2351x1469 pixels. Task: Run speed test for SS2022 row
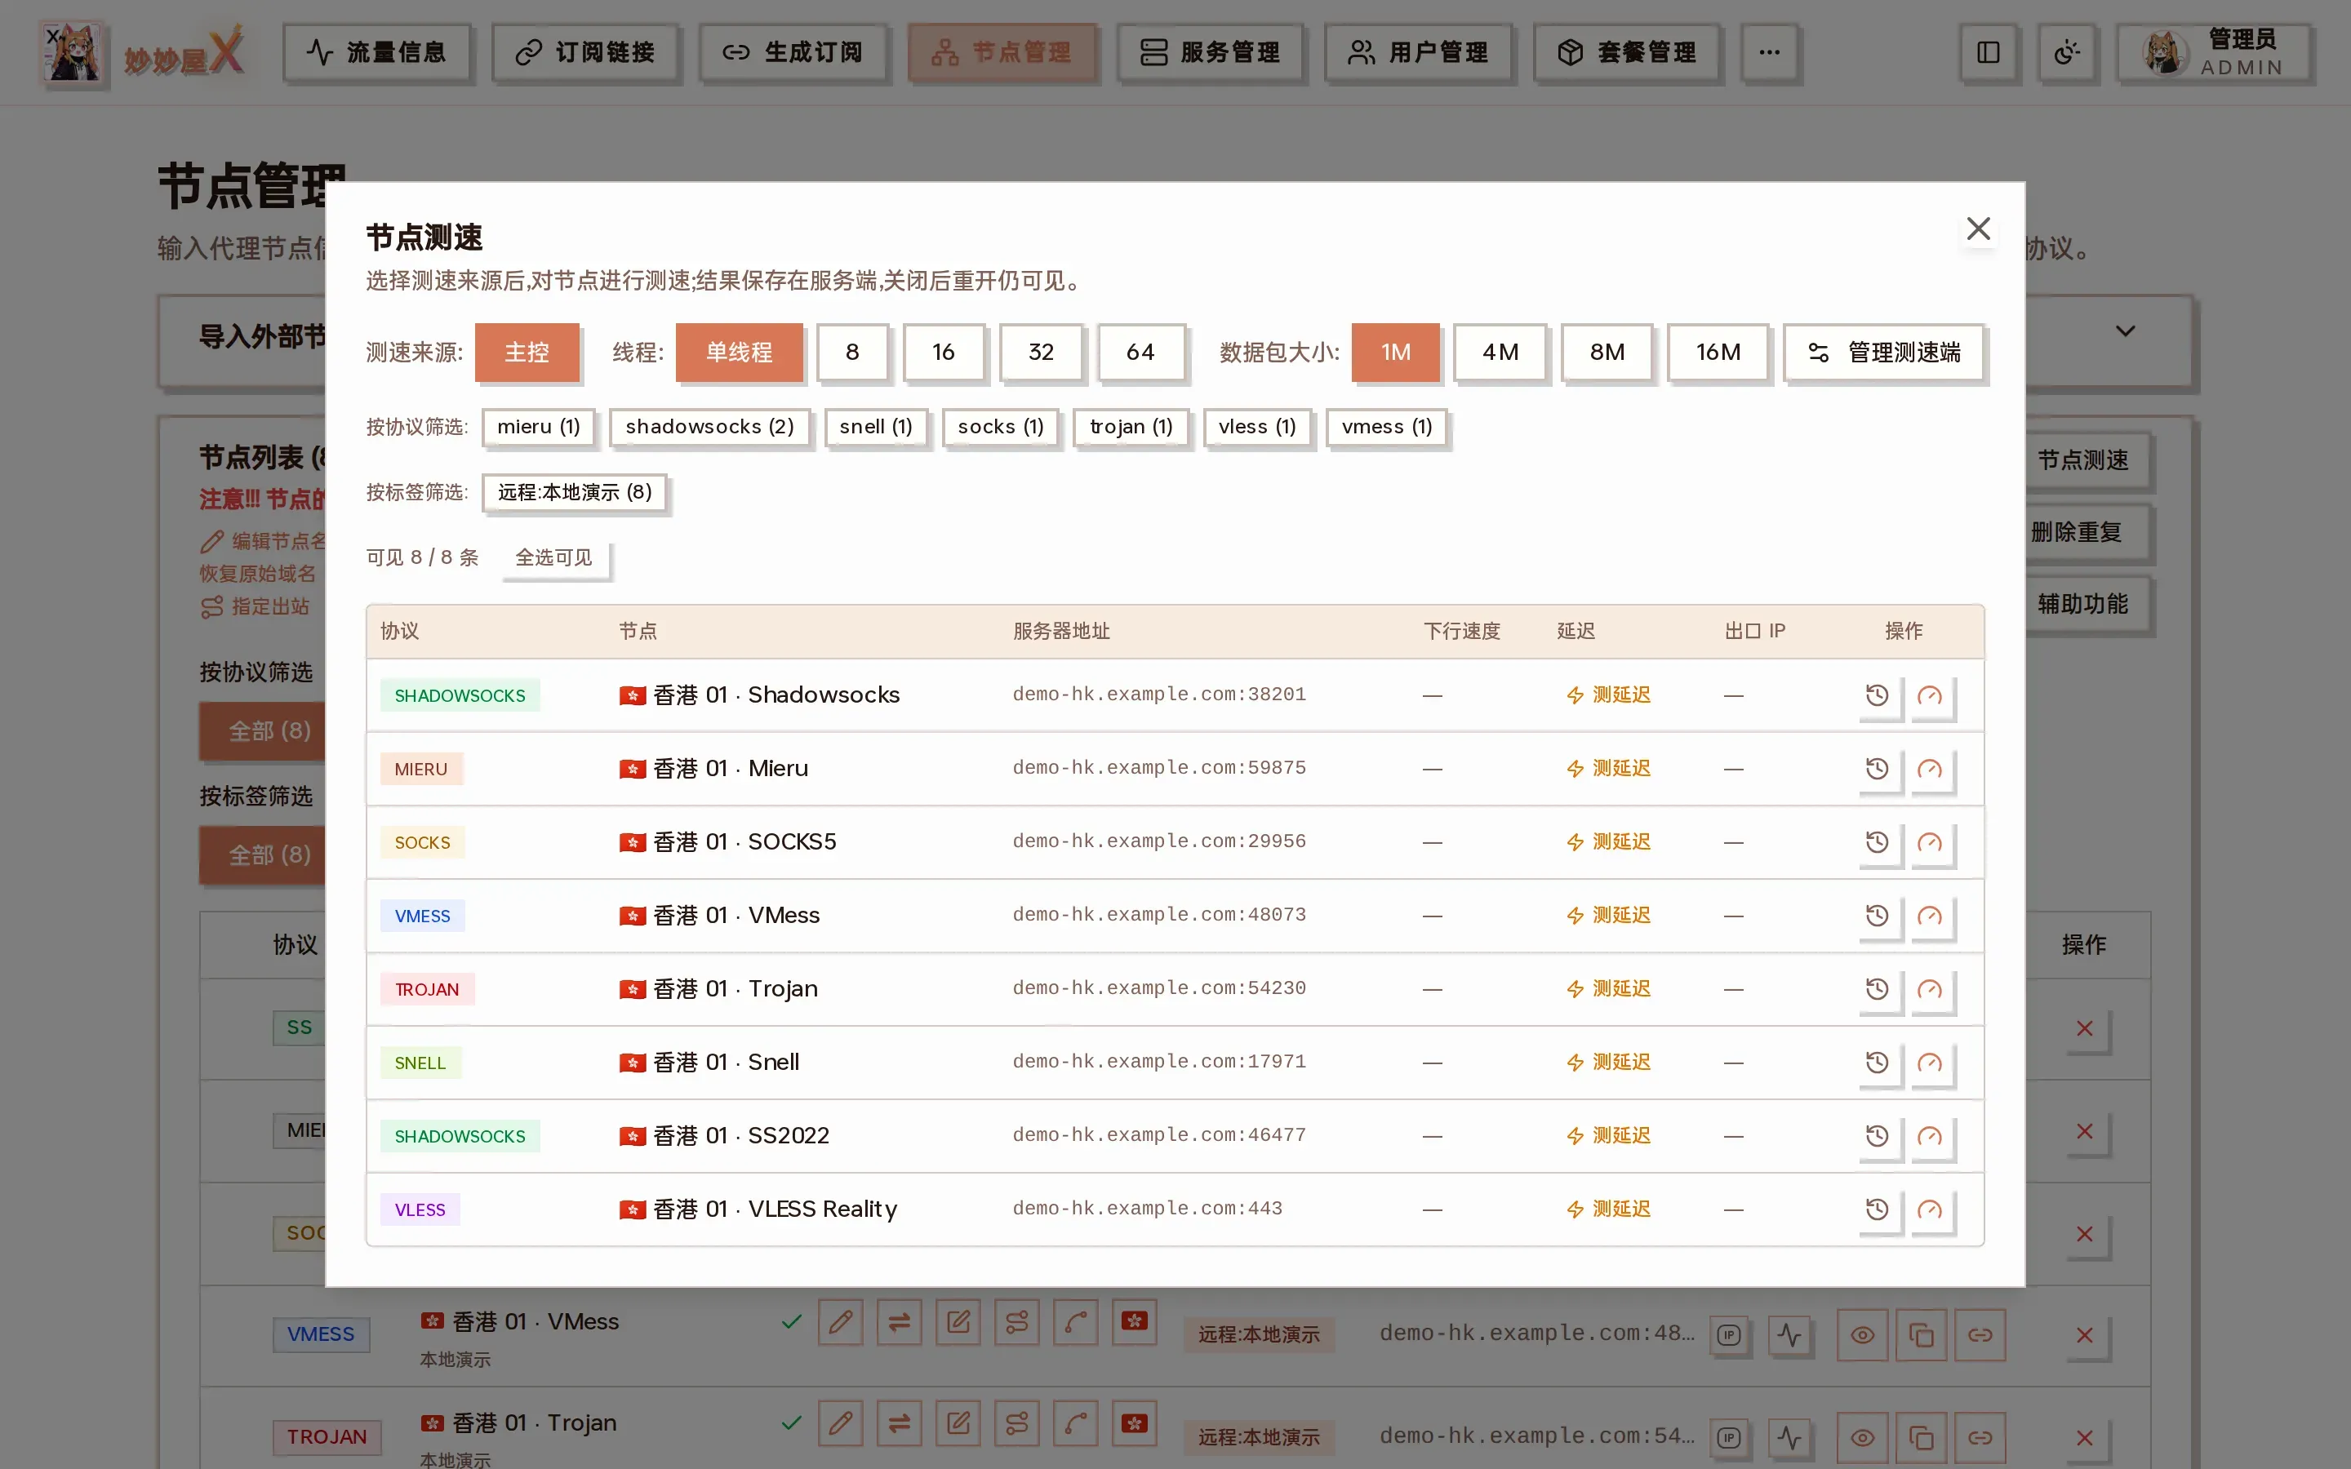coord(1930,1136)
